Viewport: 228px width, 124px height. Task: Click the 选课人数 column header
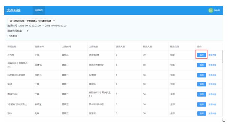120,46
